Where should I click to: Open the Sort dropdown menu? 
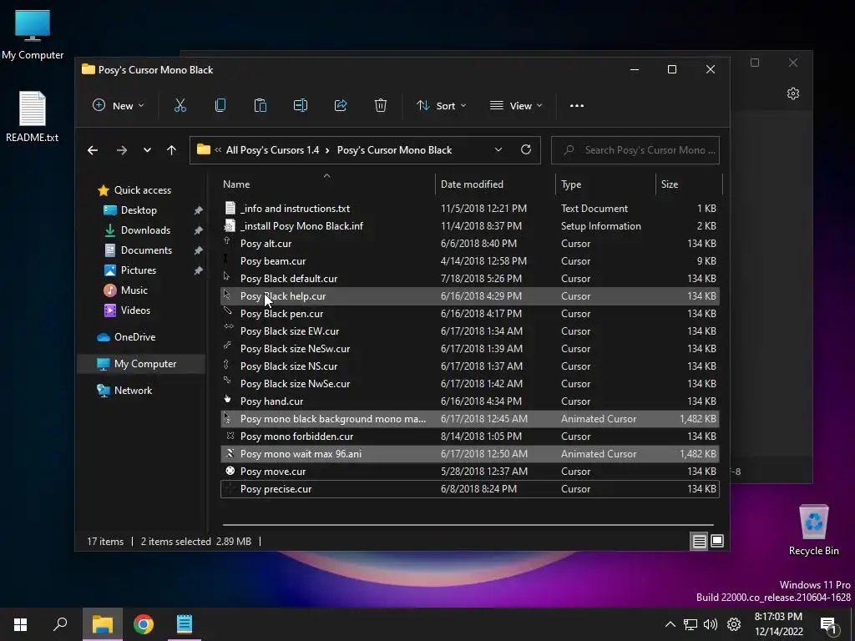(x=441, y=106)
